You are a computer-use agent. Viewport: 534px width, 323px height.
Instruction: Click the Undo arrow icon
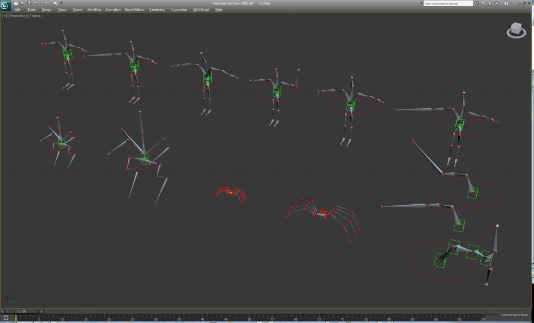point(36,3)
